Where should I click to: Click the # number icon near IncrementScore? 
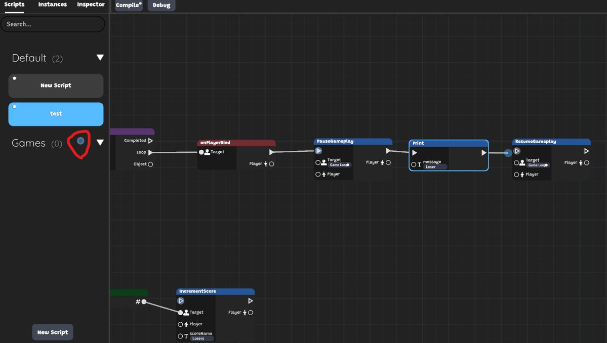[x=138, y=301]
